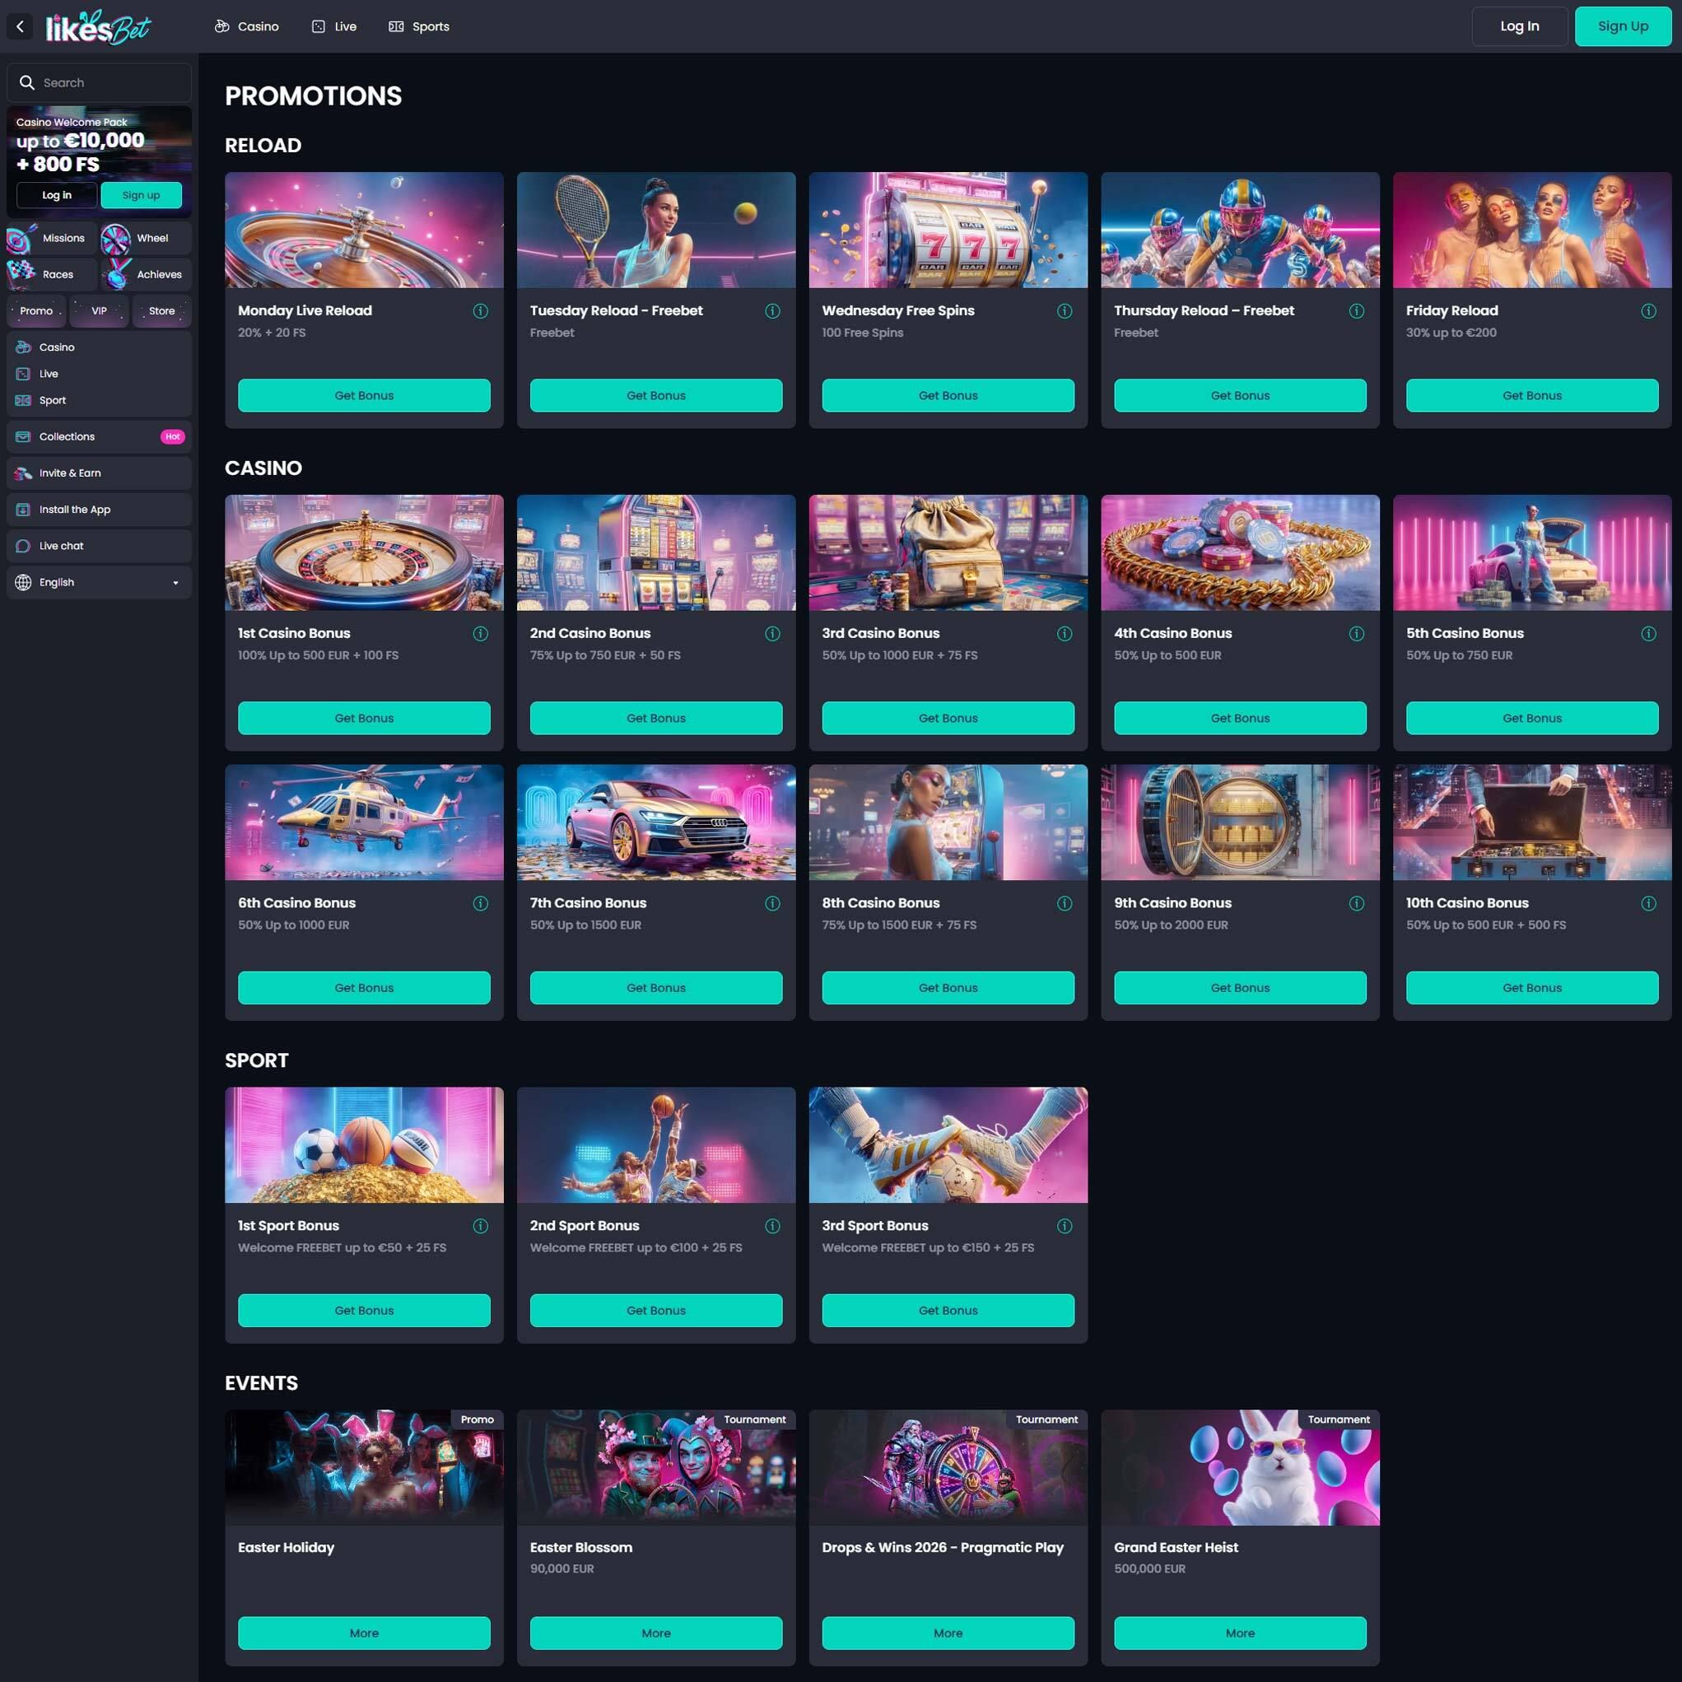Open info icon on Monday Live Reload
Image resolution: width=1682 pixels, height=1682 pixels.
(481, 311)
